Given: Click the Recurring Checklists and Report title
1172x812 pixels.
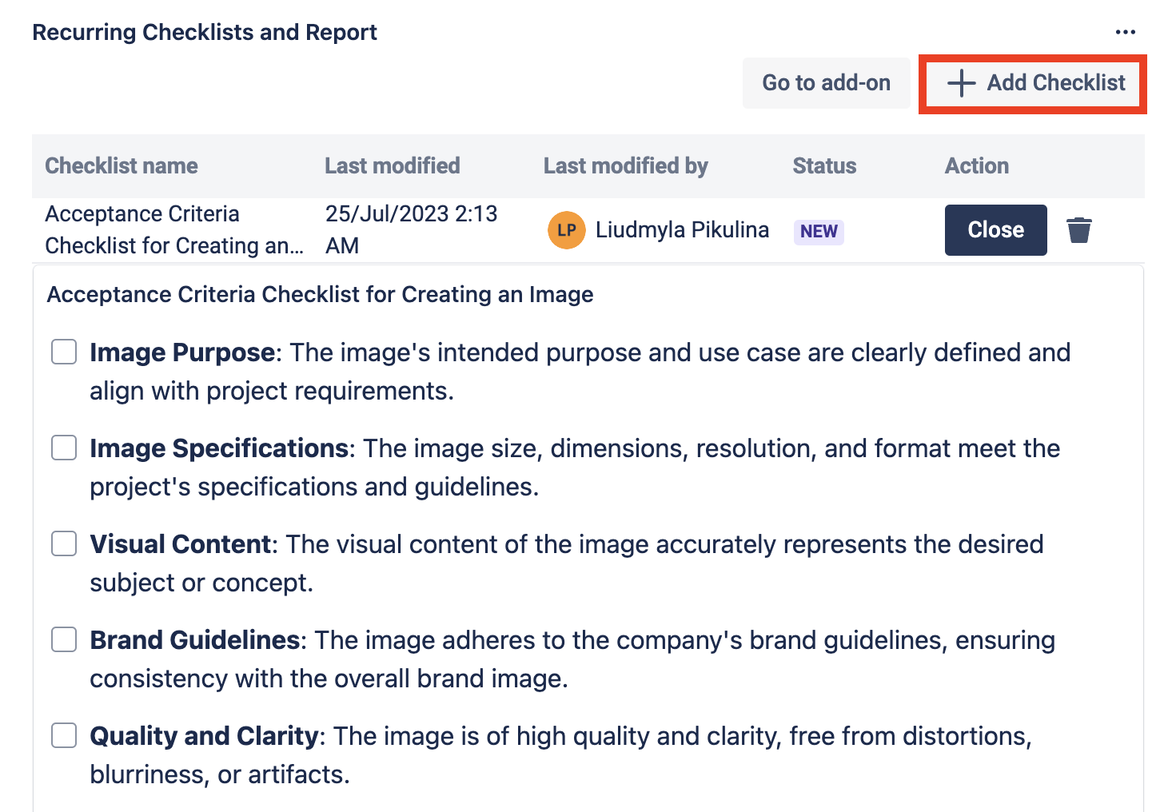Looking at the screenshot, I should 205,33.
